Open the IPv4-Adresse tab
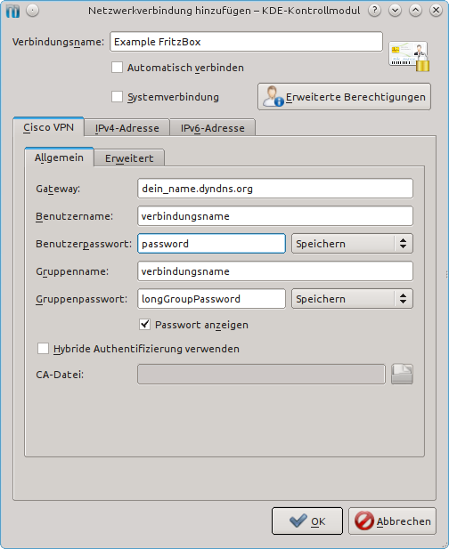Viewport: 449px width, 549px height. (x=127, y=128)
